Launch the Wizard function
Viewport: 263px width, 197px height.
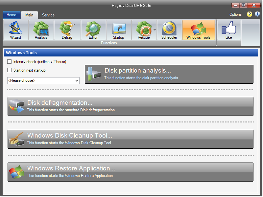tap(16, 30)
